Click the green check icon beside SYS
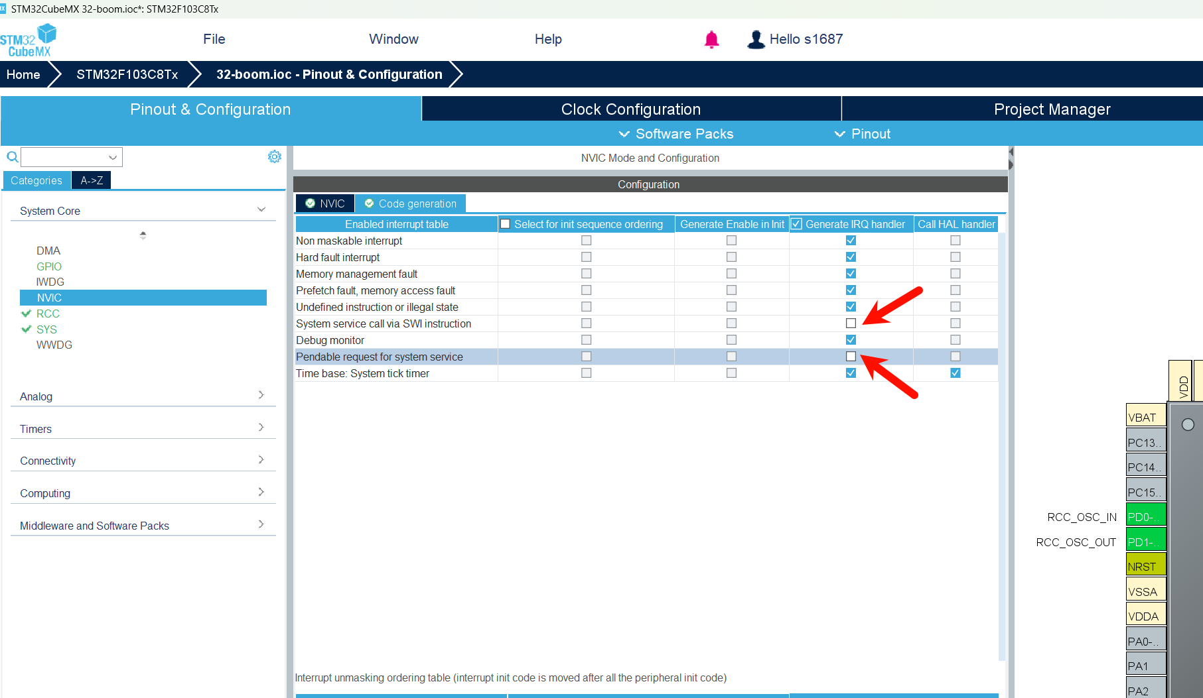Screen dimensions: 1203x698 click(x=27, y=329)
